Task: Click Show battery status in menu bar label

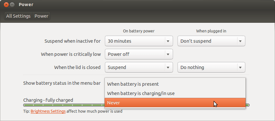Action: (x=62, y=83)
